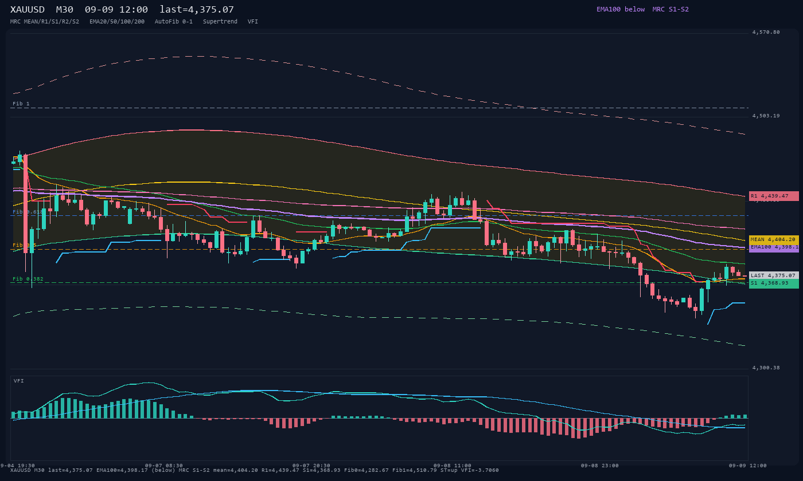Viewport: 803px width, 481px height.
Task: Click the 09-09 12:00 time axis label
Action: point(748,466)
